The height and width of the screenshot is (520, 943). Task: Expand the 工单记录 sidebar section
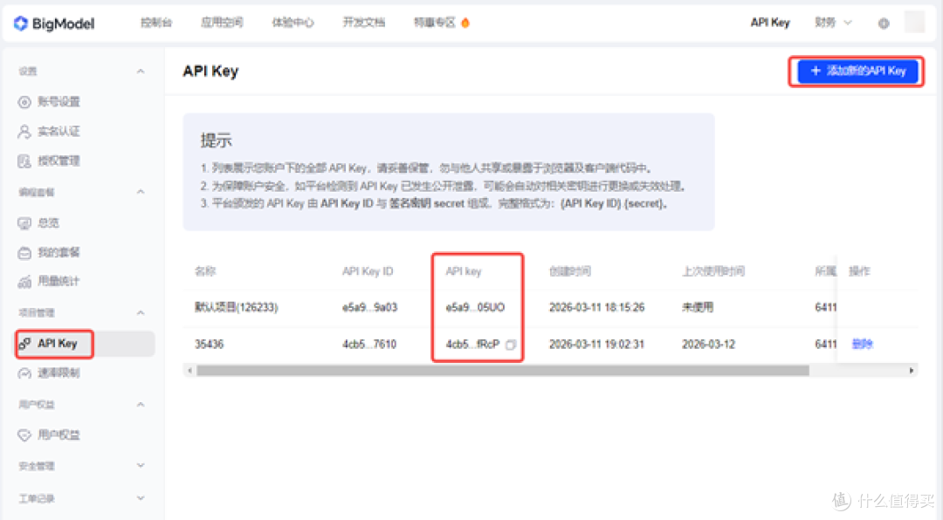[x=140, y=498]
